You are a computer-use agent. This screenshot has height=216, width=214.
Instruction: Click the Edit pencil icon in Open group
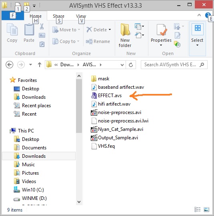pos(178,35)
